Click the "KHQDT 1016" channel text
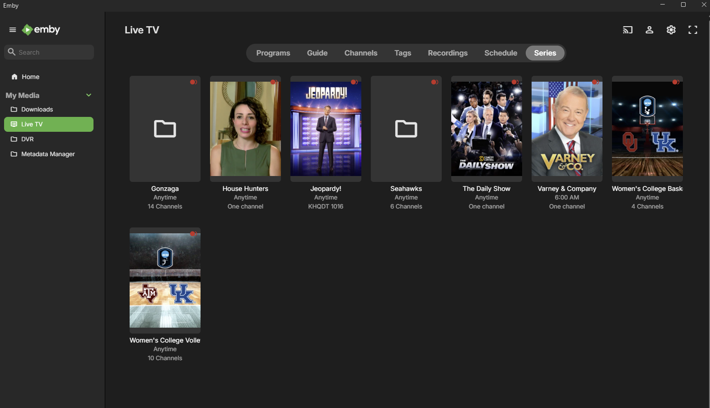Screen dimensions: 710x408 click(326, 206)
